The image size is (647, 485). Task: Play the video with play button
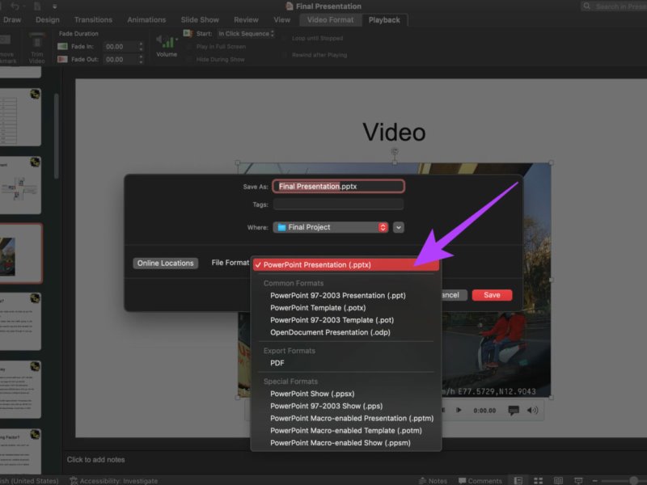click(459, 411)
